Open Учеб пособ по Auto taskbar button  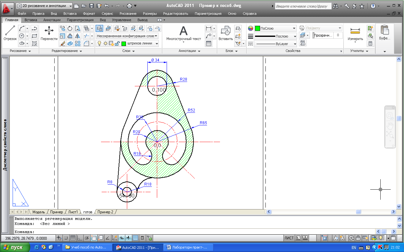tap(87, 247)
